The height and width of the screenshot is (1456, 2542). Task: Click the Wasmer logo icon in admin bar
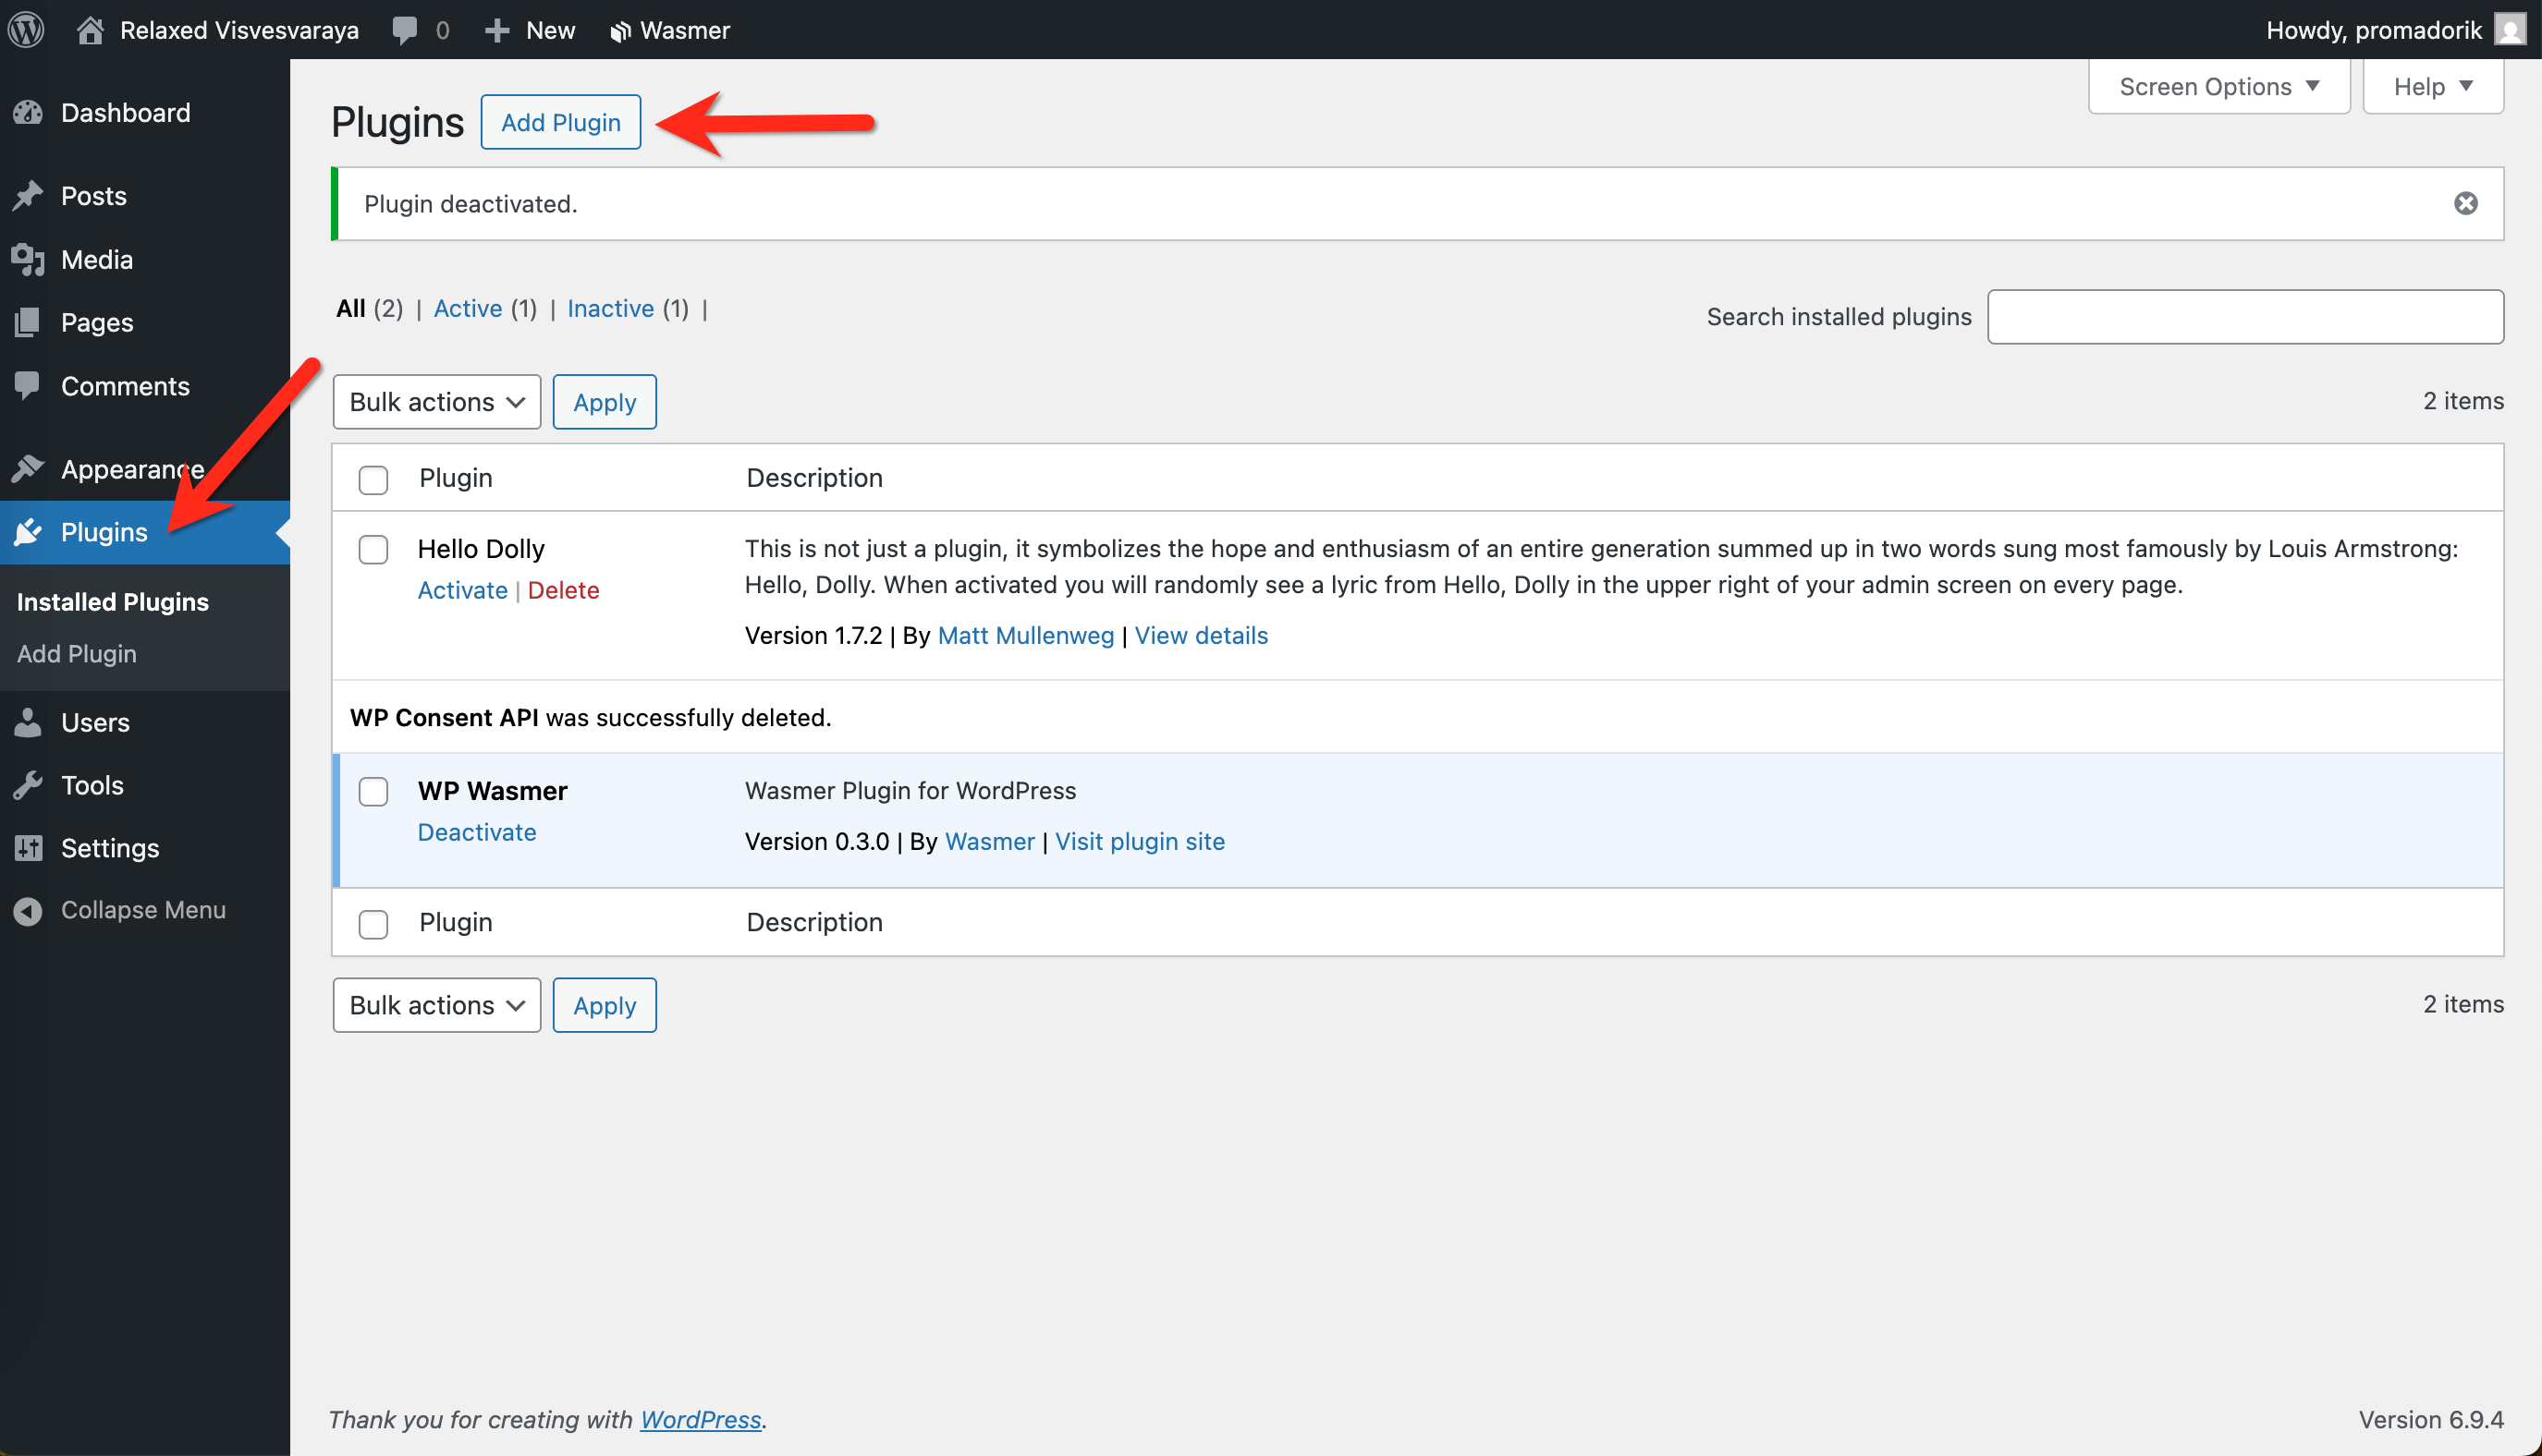coord(619,31)
